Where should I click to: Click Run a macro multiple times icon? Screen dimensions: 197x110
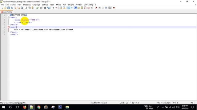106,8
